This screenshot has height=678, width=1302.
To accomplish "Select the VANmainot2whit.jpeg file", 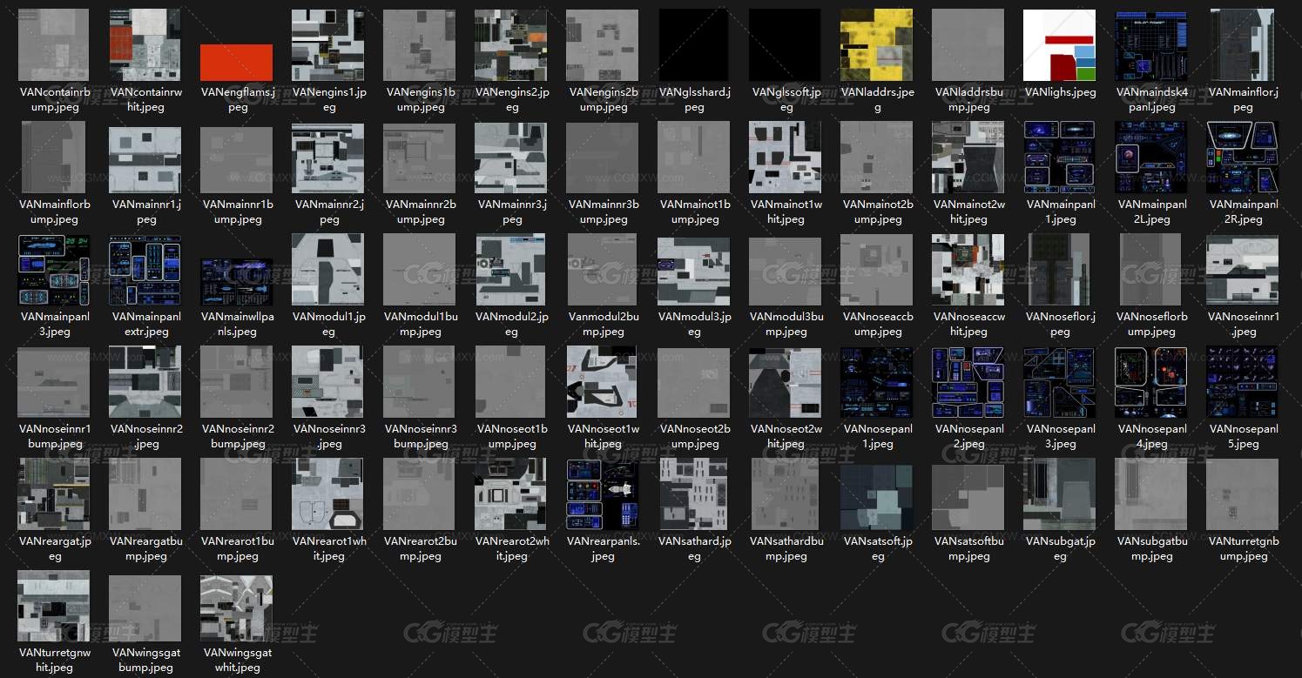I will 968,158.
